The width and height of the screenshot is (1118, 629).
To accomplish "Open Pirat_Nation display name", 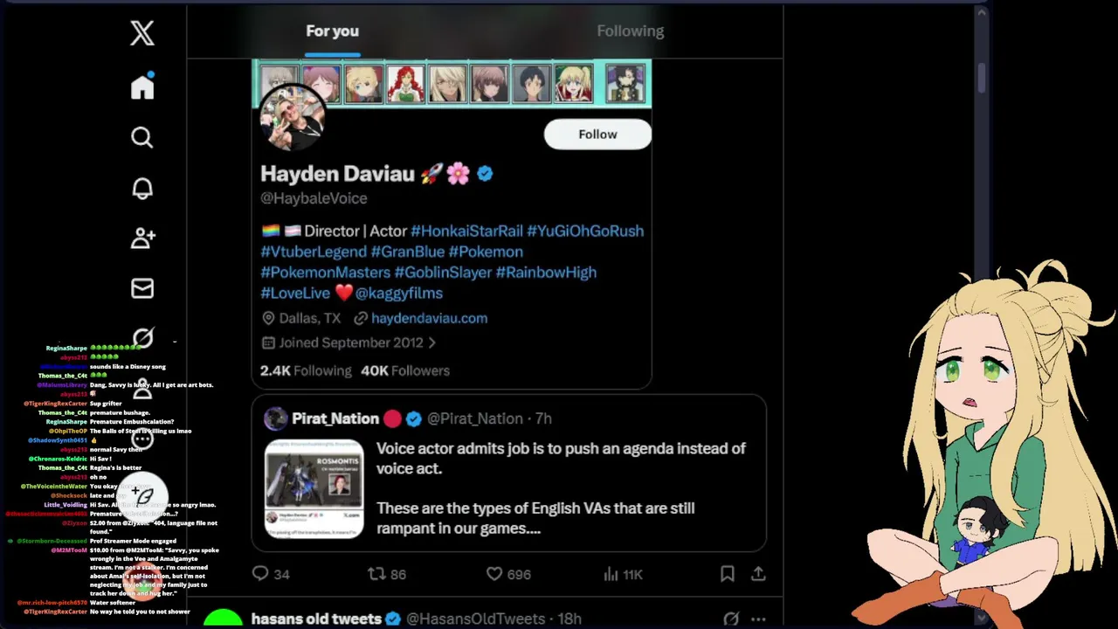I will [x=335, y=418].
